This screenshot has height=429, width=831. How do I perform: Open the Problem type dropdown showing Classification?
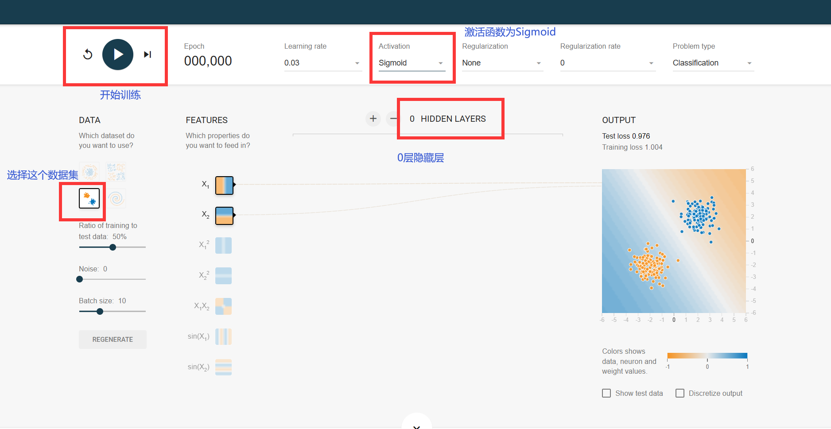coord(713,63)
